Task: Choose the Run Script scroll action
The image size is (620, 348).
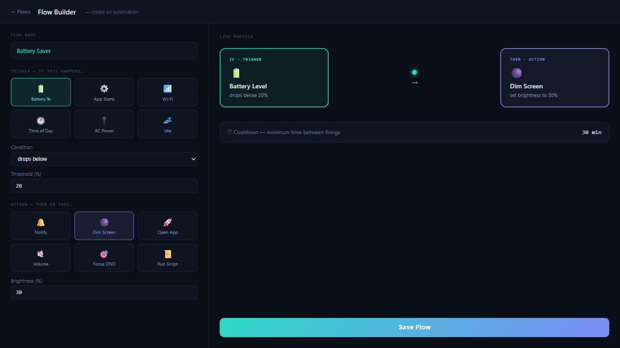Action: tap(167, 257)
